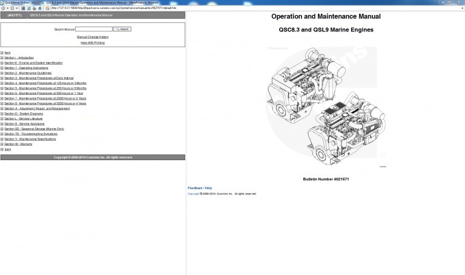Open Section SS - Seasonal Storage (Marine Only) link
465x275 pixels.
click(34, 129)
